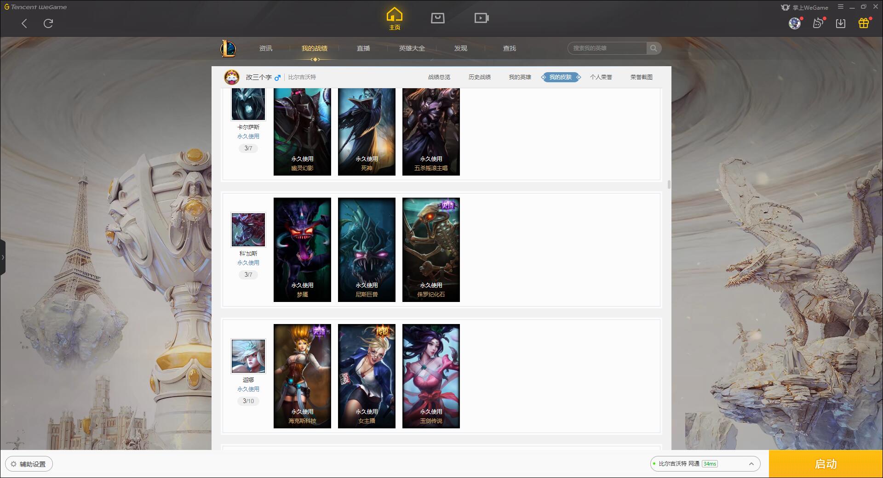Viewport: 883px width, 478px height.
Task: Switch to the 荣誉截图 tab
Action: 642,77
